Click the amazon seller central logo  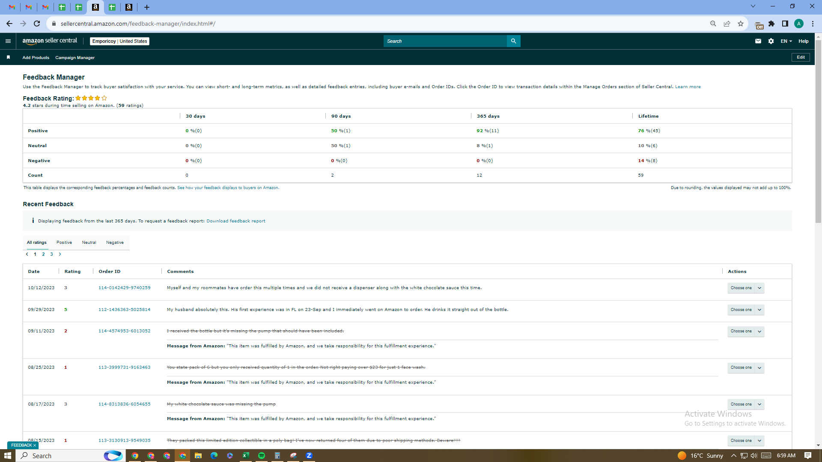50,41
